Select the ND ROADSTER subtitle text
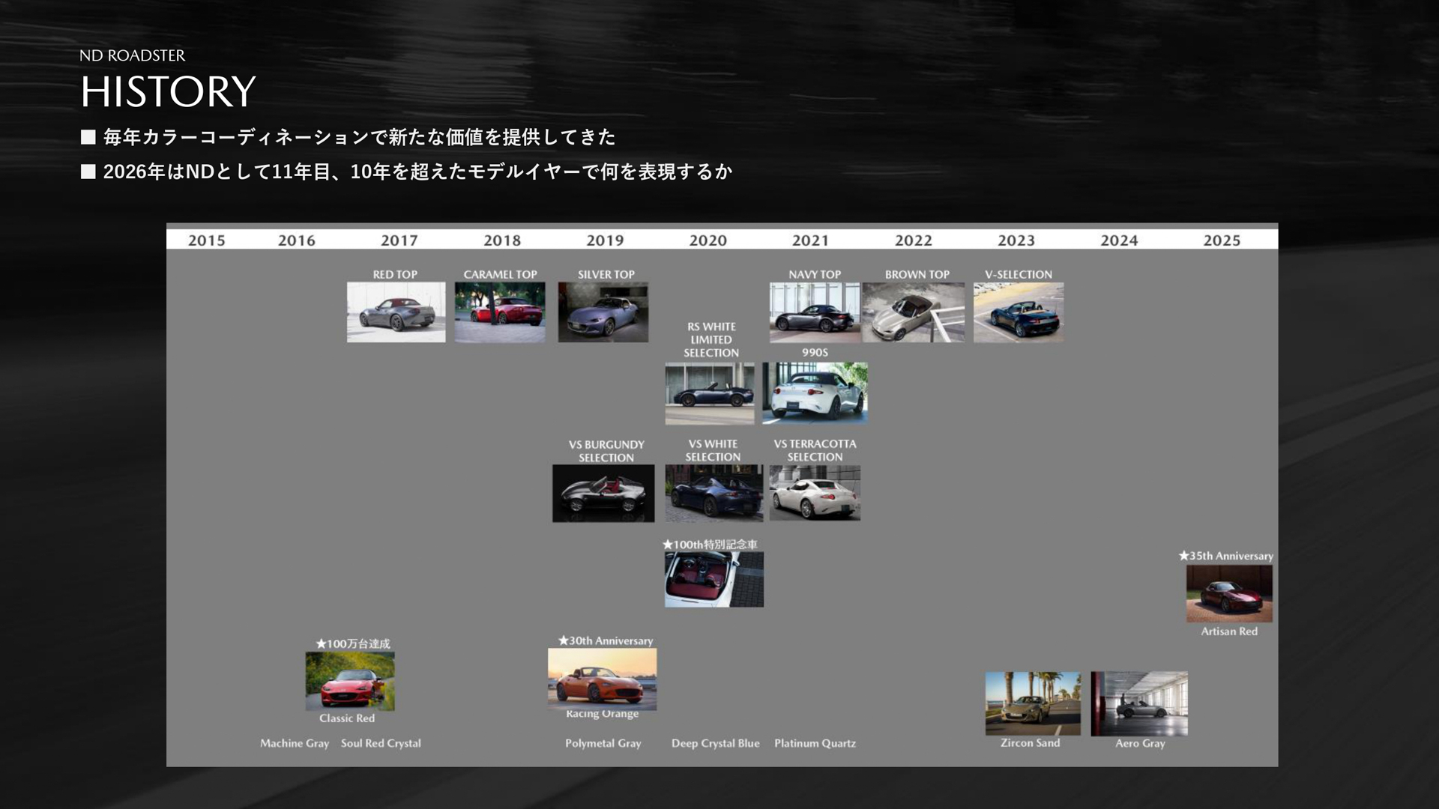 point(132,55)
